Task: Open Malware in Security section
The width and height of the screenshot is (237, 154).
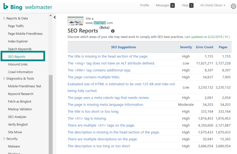Action: [14, 146]
